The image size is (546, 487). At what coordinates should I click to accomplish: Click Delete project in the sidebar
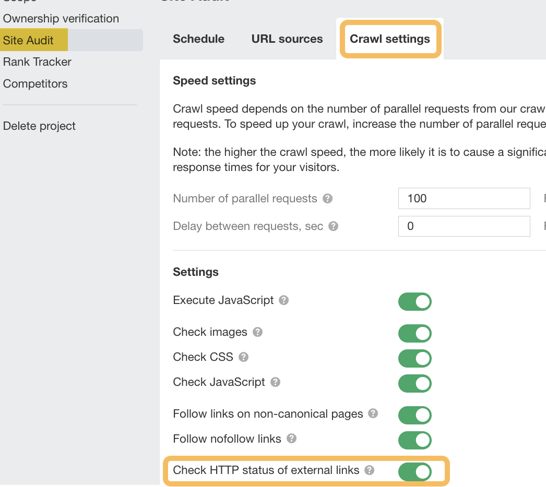click(39, 126)
